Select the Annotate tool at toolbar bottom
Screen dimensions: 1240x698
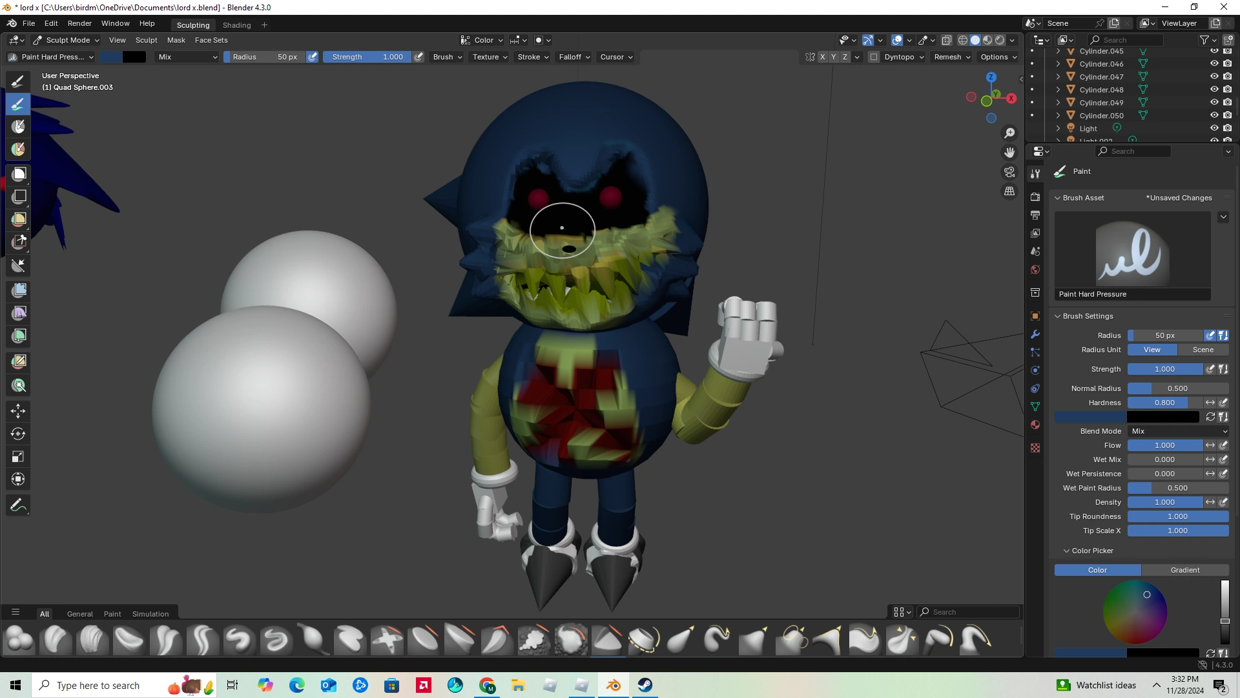click(18, 504)
